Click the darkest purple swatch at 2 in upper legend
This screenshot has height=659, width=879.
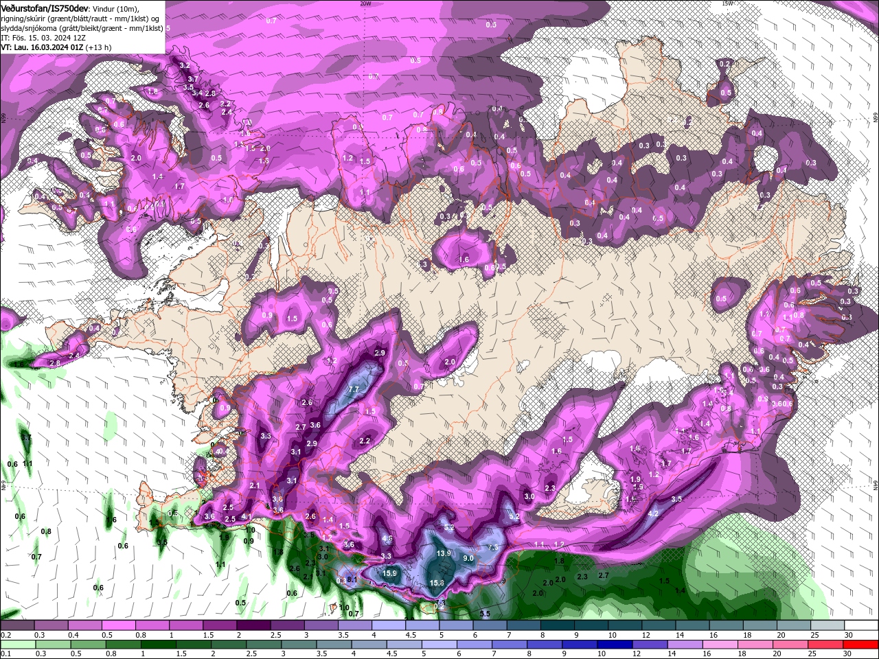[x=253, y=625]
